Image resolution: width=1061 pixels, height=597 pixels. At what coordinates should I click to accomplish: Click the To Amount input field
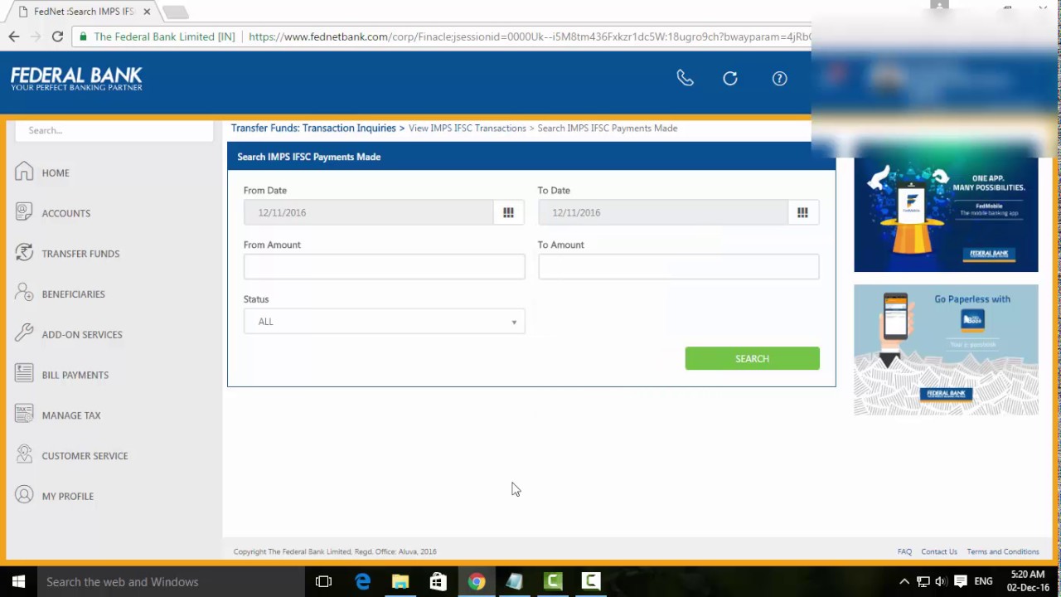click(678, 267)
